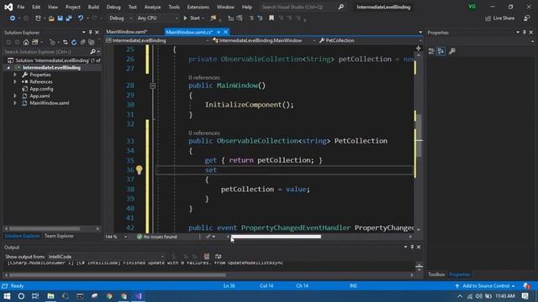538x302 pixels.
Task: Click the bookmark toolbar icon
Action: pos(272,18)
